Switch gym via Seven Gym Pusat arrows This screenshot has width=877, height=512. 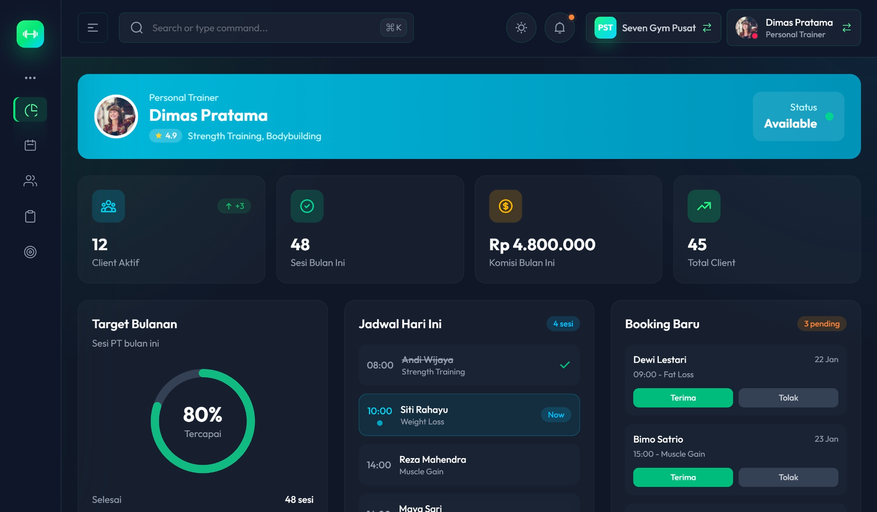(707, 28)
